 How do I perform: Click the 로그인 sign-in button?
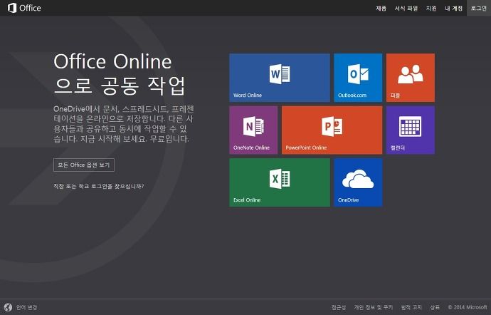[479, 8]
